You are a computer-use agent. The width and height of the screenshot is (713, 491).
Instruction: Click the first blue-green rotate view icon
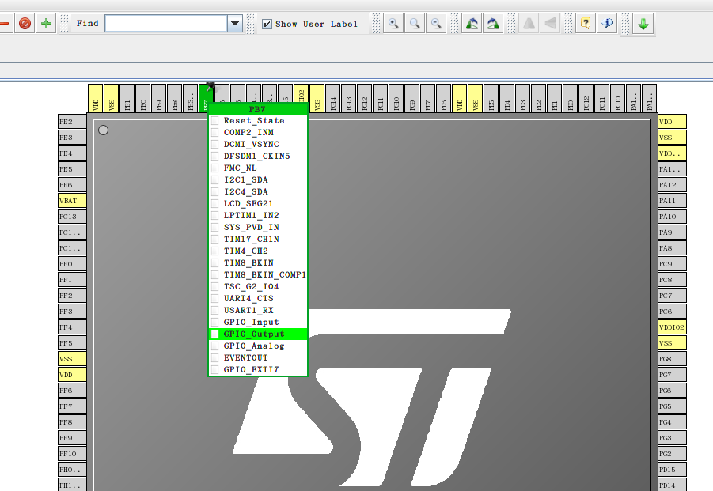click(472, 23)
